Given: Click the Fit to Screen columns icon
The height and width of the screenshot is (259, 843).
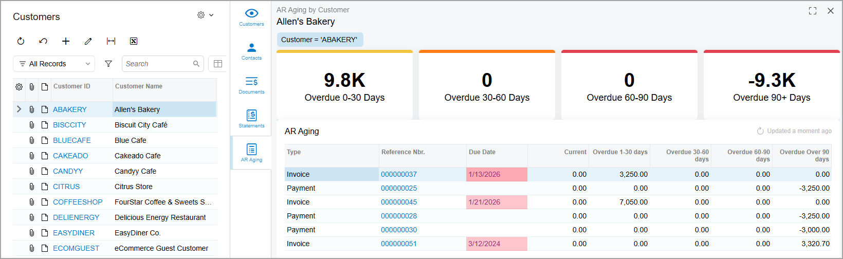Looking at the screenshot, I should click(111, 41).
